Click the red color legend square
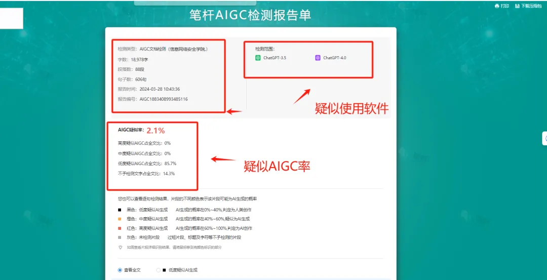The image size is (547, 280). point(120,228)
